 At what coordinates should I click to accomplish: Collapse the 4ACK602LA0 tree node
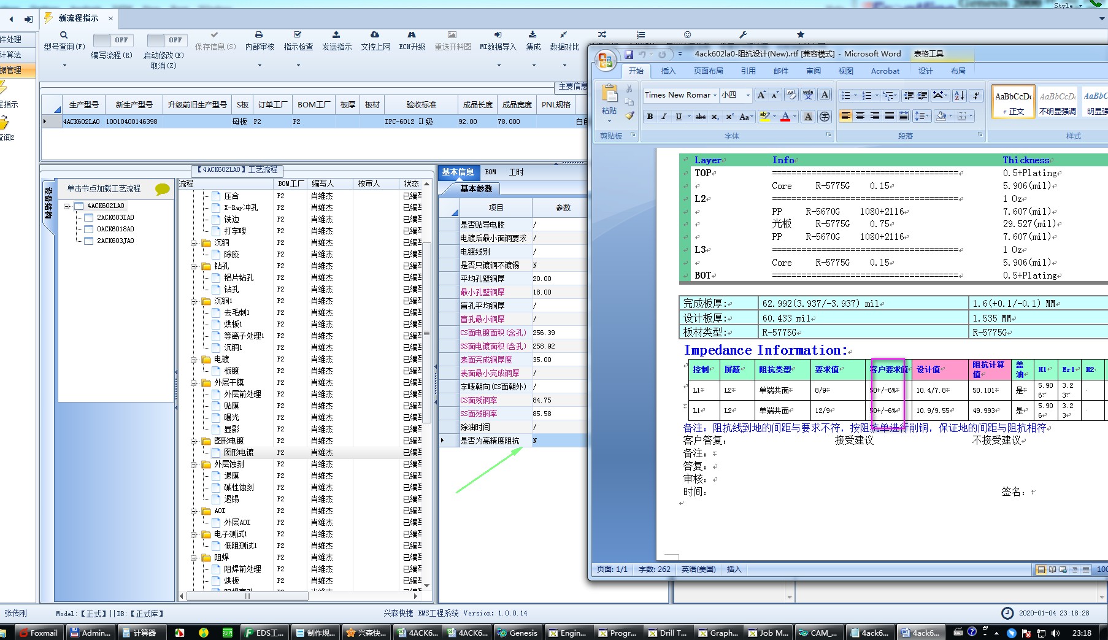click(67, 206)
